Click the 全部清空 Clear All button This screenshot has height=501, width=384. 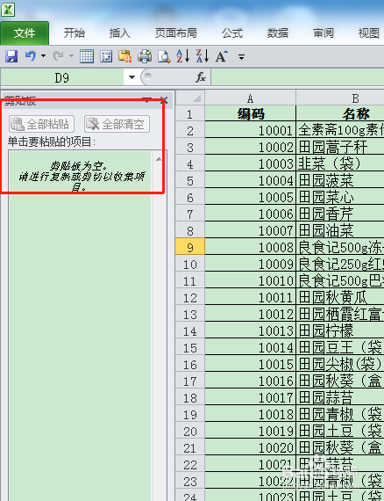point(117,124)
